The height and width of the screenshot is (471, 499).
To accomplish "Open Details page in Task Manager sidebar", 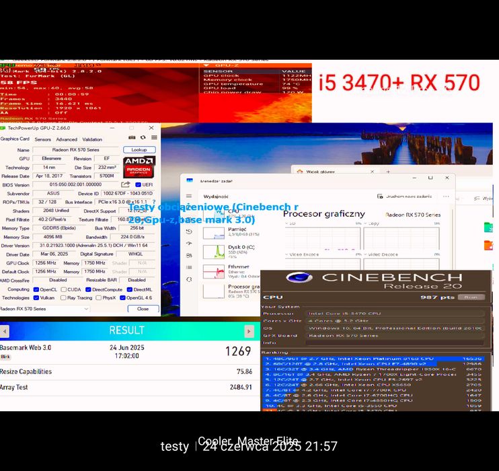I will 189,268.
